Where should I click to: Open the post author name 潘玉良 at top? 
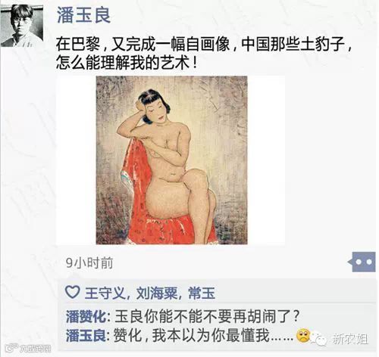[x=83, y=15]
